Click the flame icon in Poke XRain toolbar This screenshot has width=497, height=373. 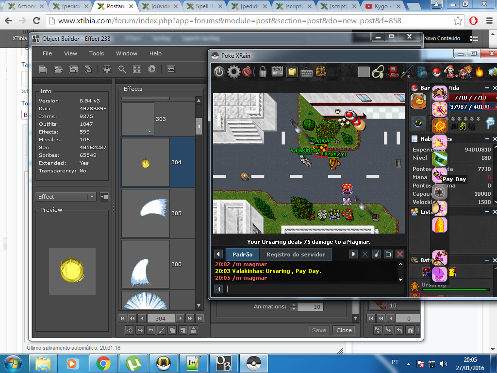480,71
